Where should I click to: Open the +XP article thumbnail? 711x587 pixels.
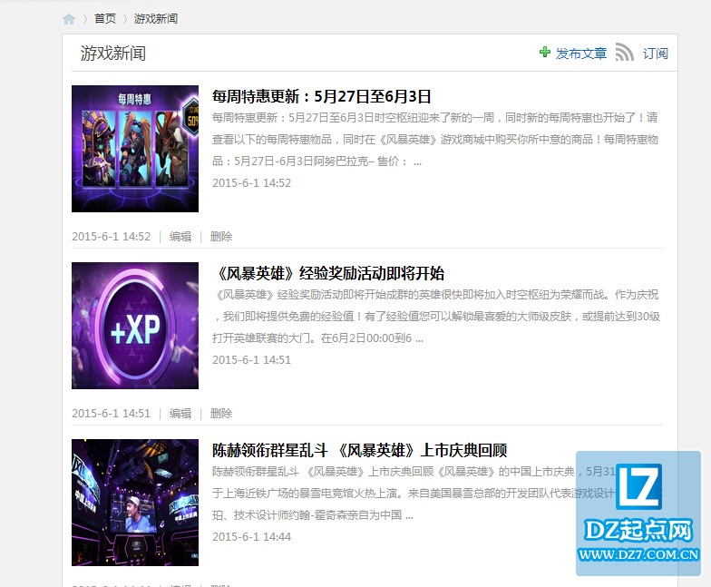pyautogui.click(x=135, y=326)
